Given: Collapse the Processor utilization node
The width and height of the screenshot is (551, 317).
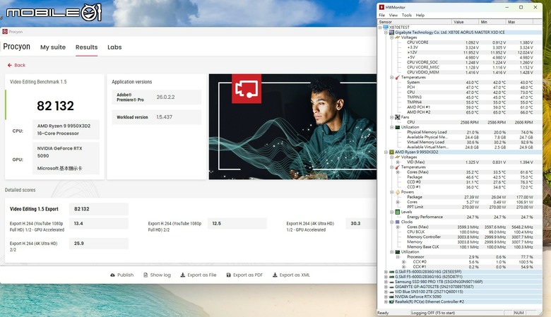Looking at the screenshot, I should click(x=398, y=257).
